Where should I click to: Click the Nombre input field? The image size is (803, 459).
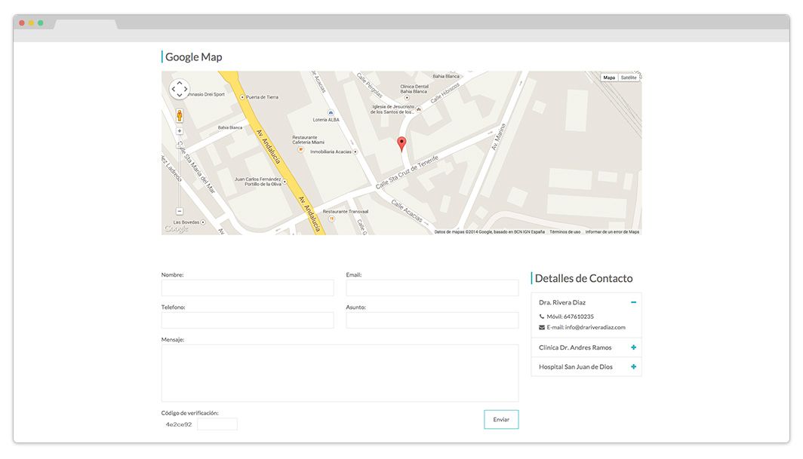248,288
